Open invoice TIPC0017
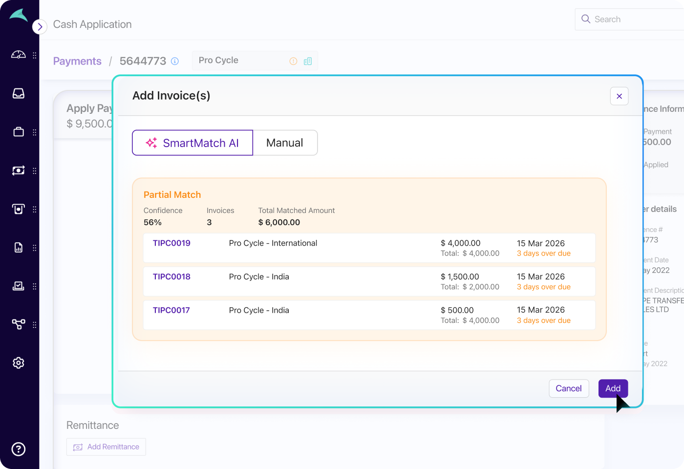This screenshot has height=469, width=684. click(171, 310)
